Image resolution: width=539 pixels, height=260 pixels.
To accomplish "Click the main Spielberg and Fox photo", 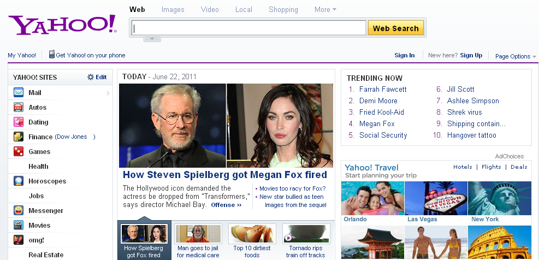I will click(x=226, y=126).
